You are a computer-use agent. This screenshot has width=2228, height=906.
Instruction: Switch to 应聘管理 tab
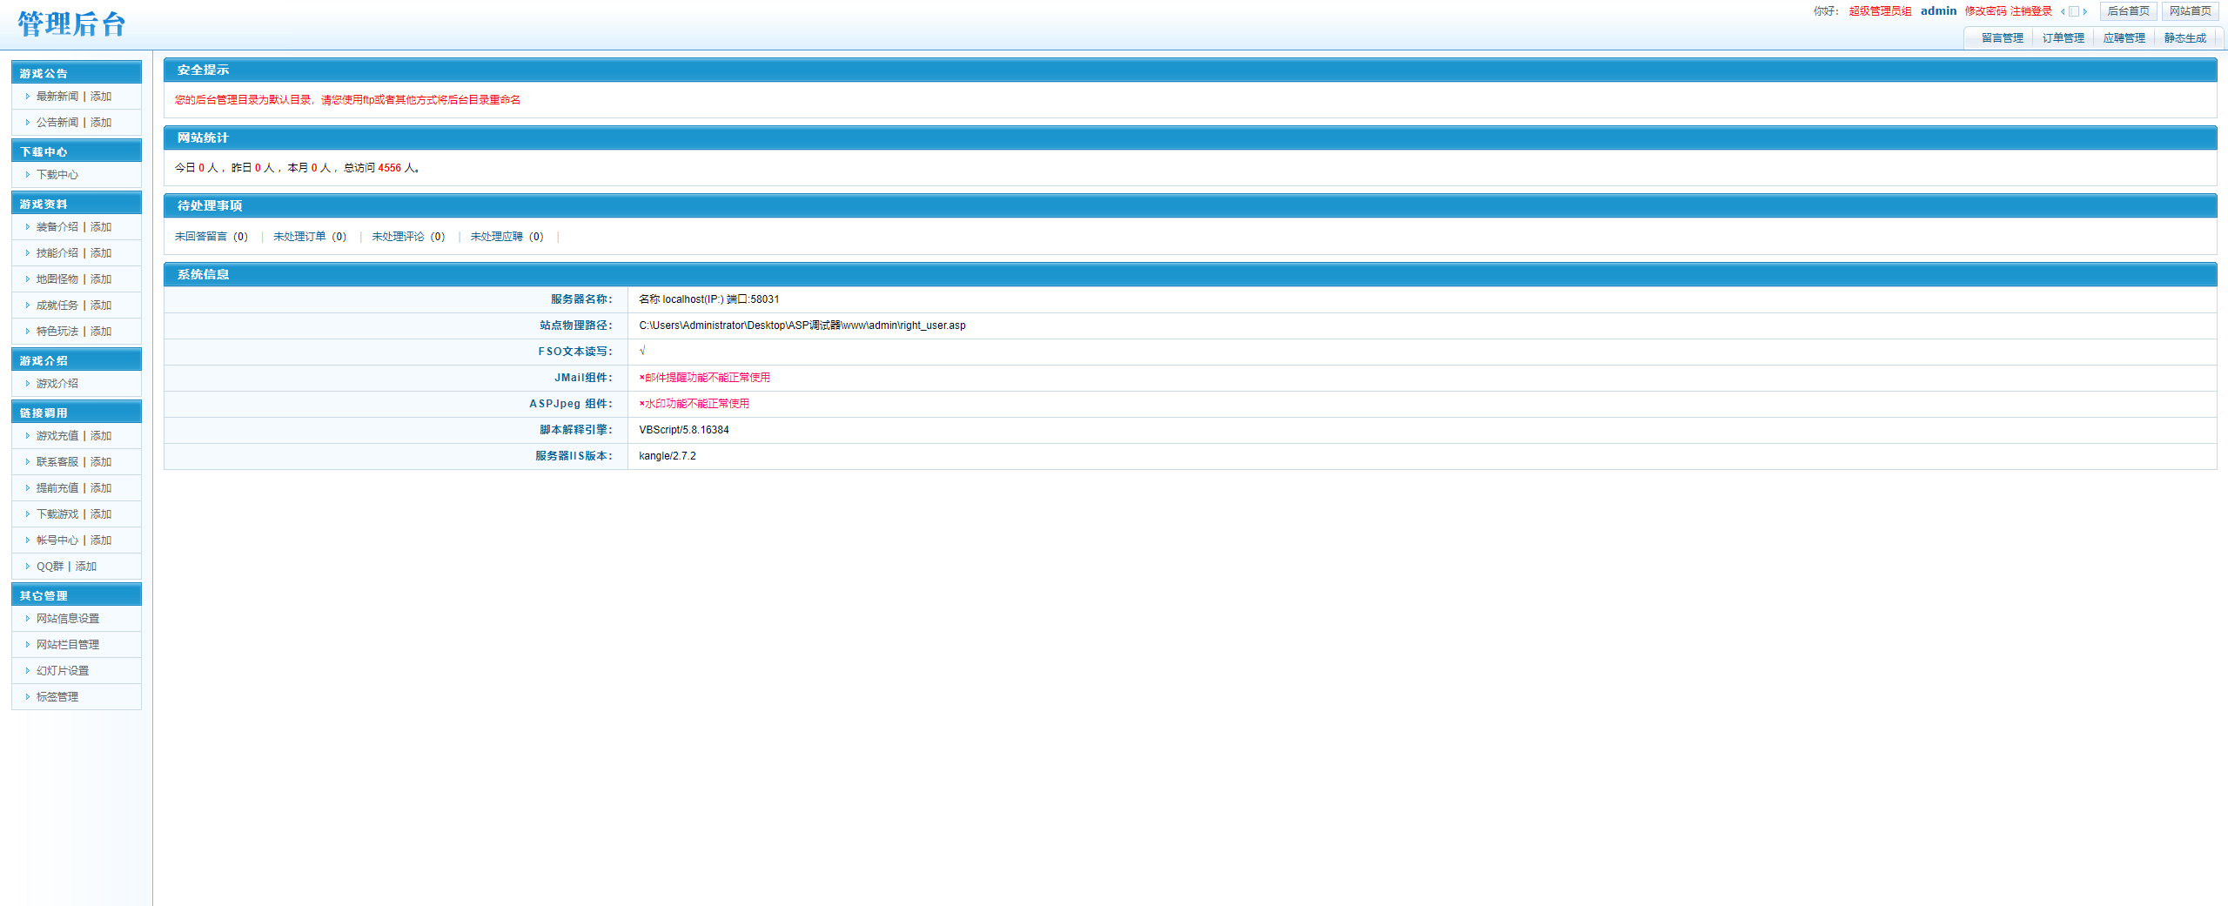[2124, 38]
